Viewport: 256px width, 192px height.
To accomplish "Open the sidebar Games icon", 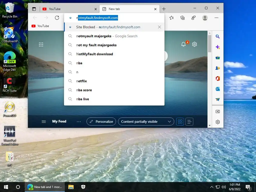I will tap(218, 68).
